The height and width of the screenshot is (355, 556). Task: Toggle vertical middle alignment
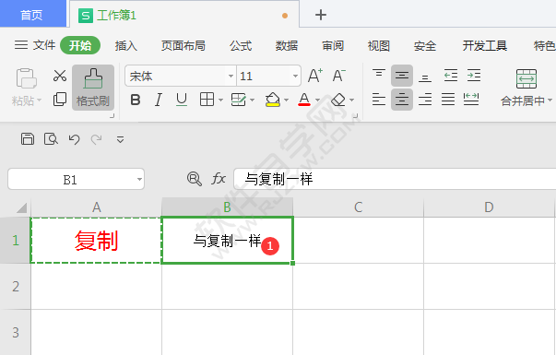pyautogui.click(x=402, y=76)
